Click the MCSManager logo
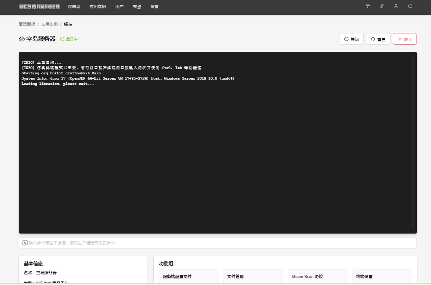Viewport: 431px width, 285px height. click(x=39, y=7)
